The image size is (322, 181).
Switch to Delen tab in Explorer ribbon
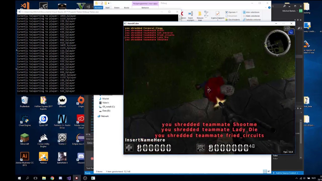click(117, 8)
